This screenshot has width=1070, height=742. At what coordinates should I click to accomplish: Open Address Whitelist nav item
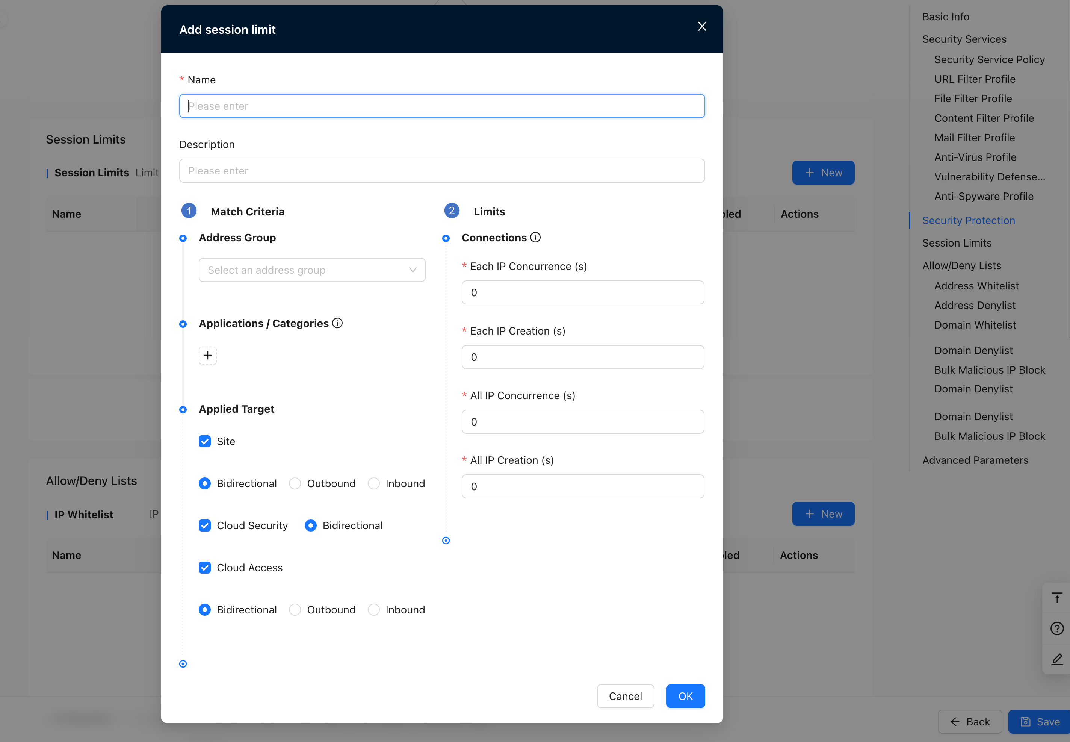(x=976, y=286)
